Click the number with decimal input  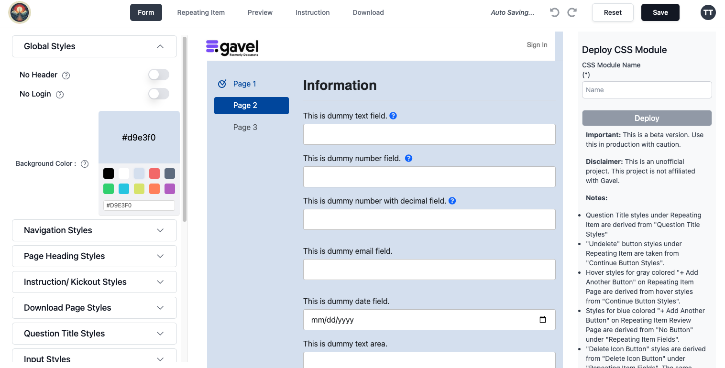429,219
